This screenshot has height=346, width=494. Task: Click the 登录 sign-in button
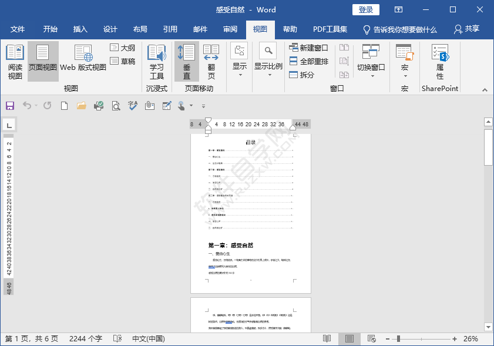click(x=366, y=10)
